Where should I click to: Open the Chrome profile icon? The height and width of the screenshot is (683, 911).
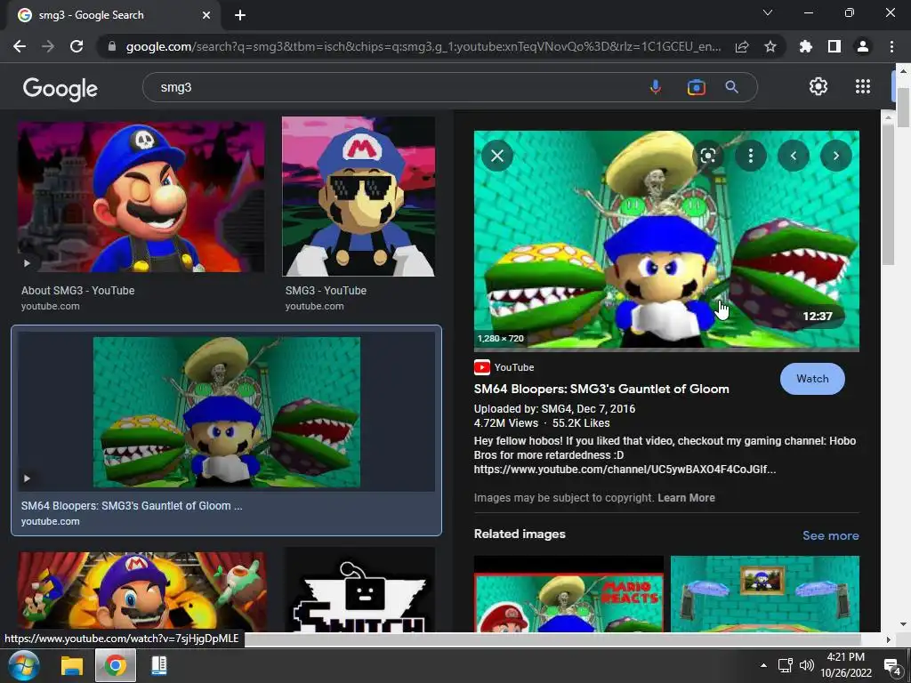[x=863, y=46]
